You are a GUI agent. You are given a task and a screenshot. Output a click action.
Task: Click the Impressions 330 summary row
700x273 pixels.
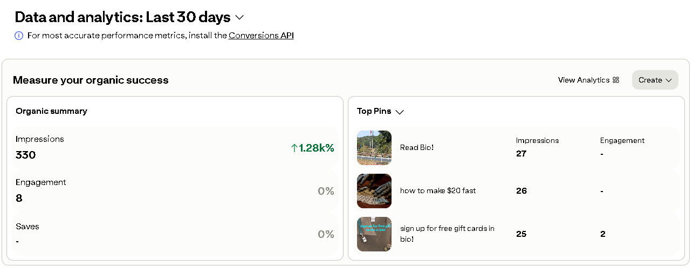tap(175, 148)
